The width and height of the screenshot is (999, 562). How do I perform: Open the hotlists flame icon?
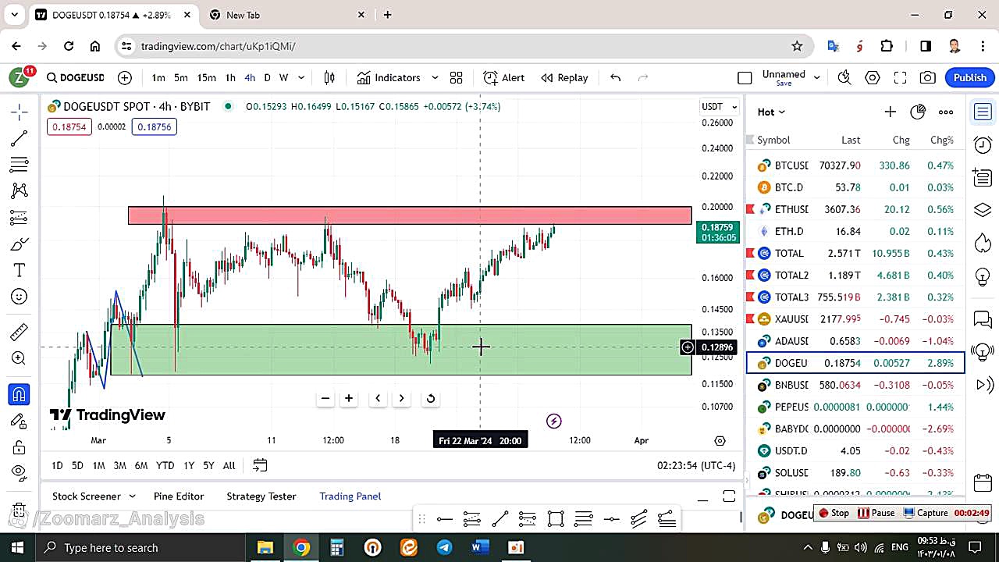[x=983, y=243]
